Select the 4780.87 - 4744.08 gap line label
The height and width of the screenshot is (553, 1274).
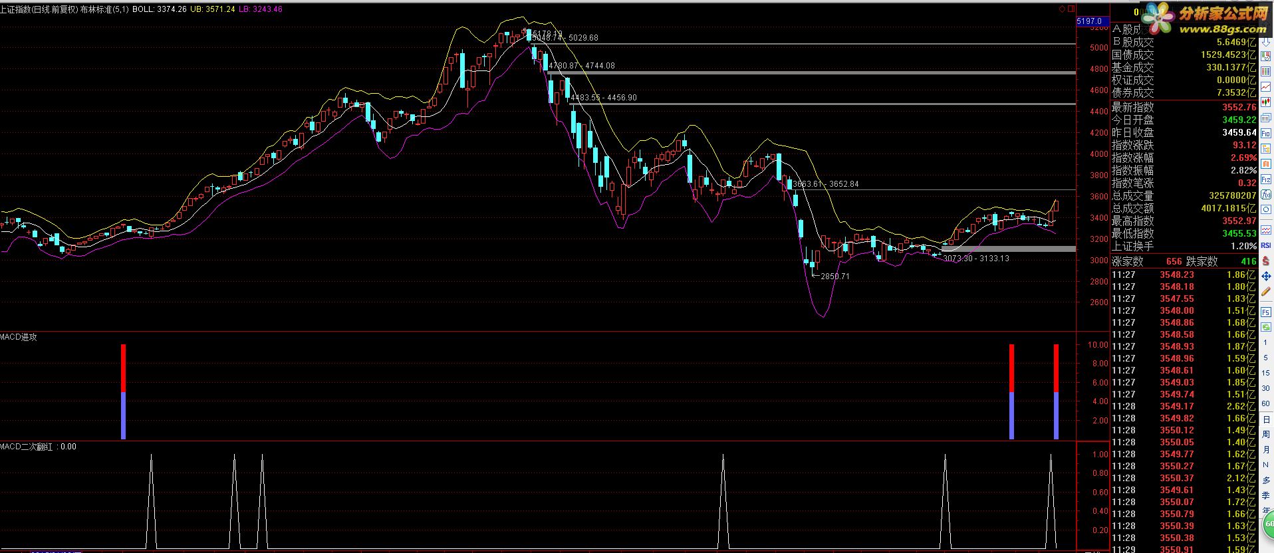582,66
